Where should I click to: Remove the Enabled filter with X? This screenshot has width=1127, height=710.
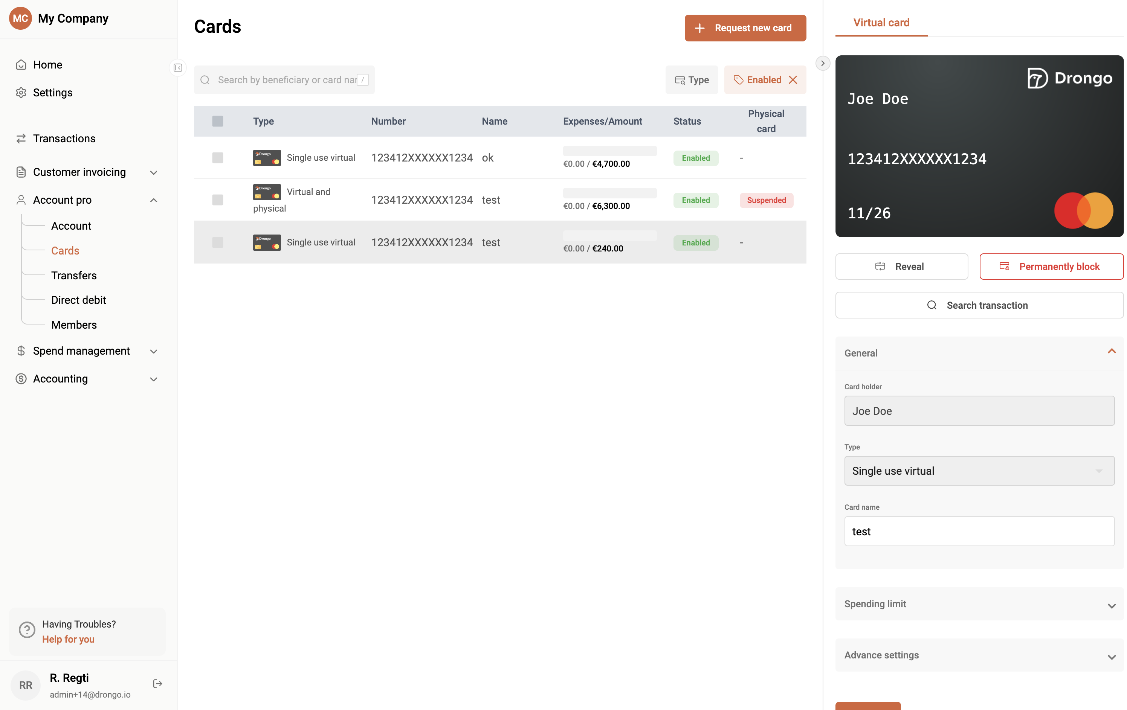[x=793, y=80]
